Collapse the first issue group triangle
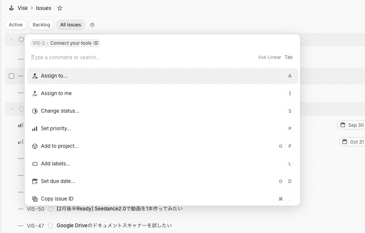365x233 pixels. pos(11,39)
